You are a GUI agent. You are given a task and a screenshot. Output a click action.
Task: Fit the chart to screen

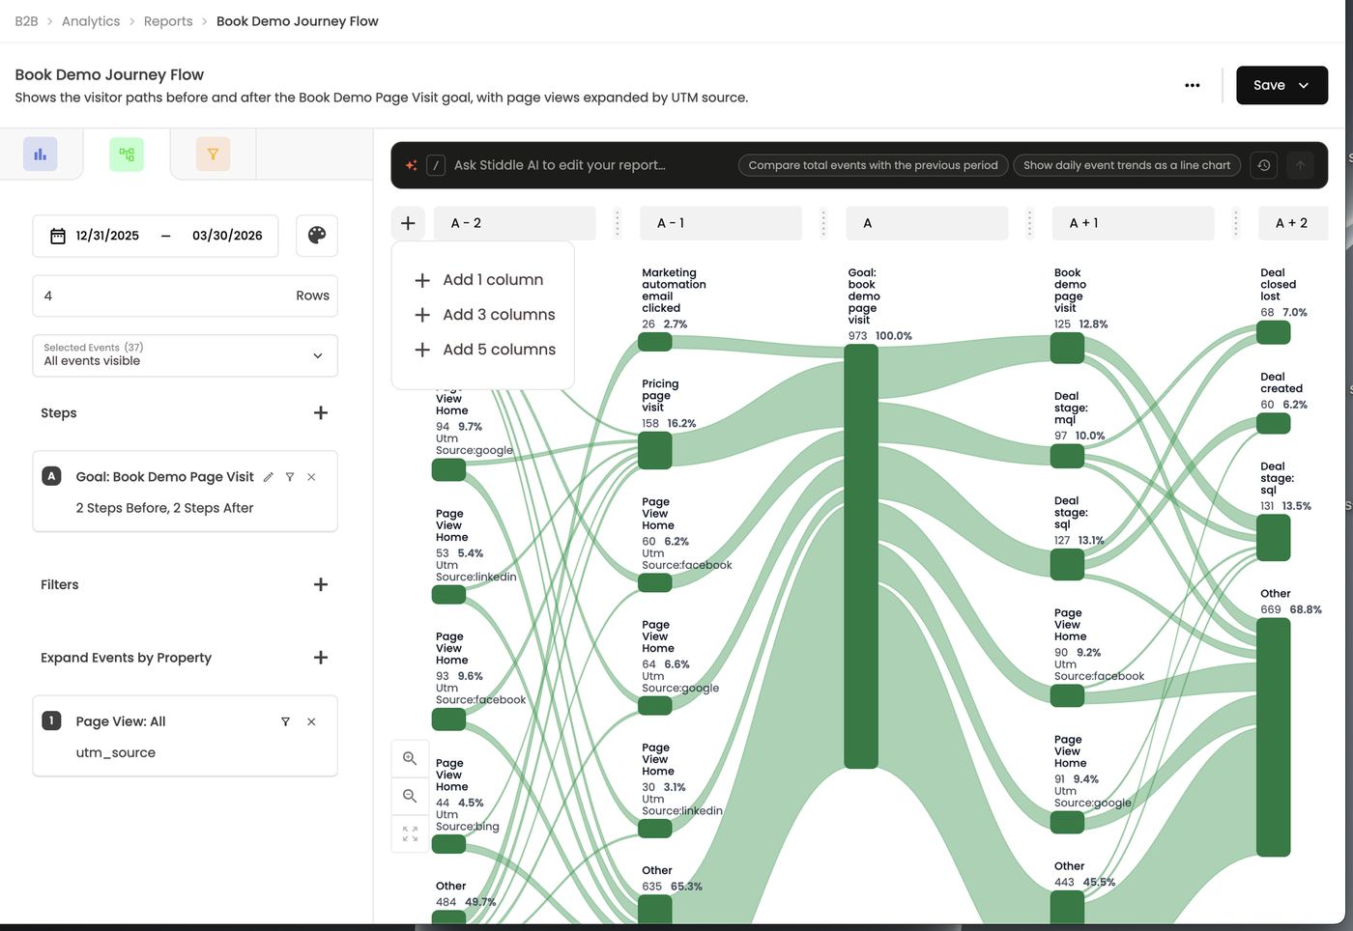(x=410, y=833)
